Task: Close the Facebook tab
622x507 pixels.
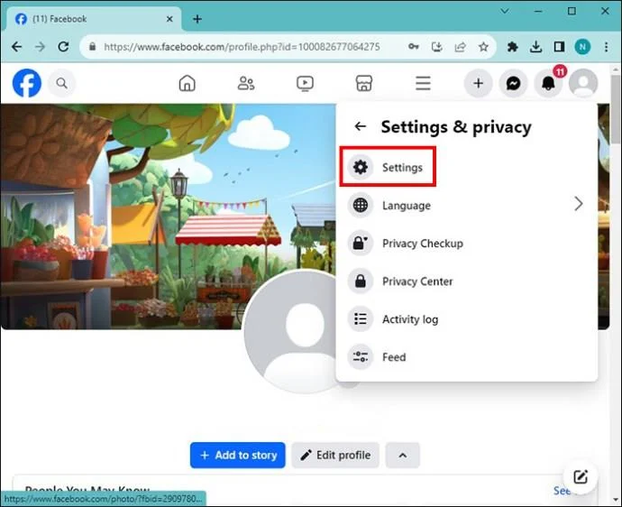Action: point(169,19)
